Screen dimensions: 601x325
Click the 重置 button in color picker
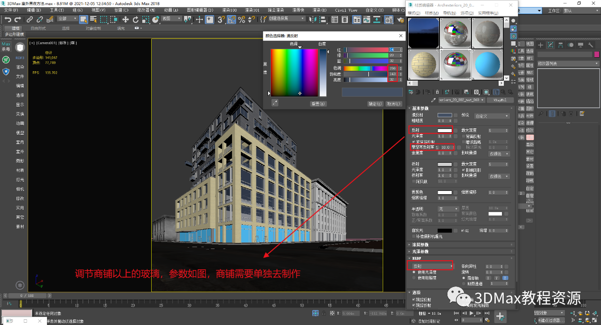pos(318,104)
